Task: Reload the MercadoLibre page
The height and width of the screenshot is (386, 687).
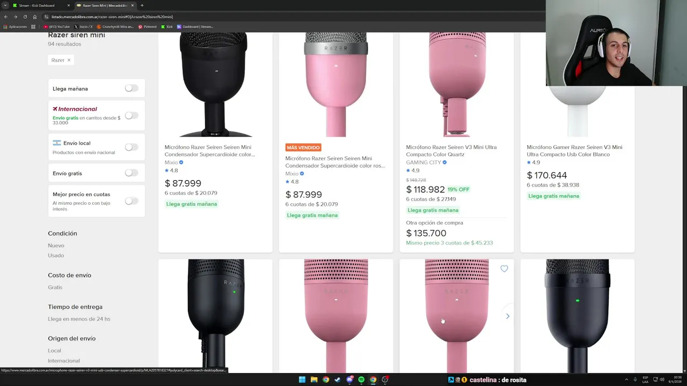Action: click(x=25, y=17)
